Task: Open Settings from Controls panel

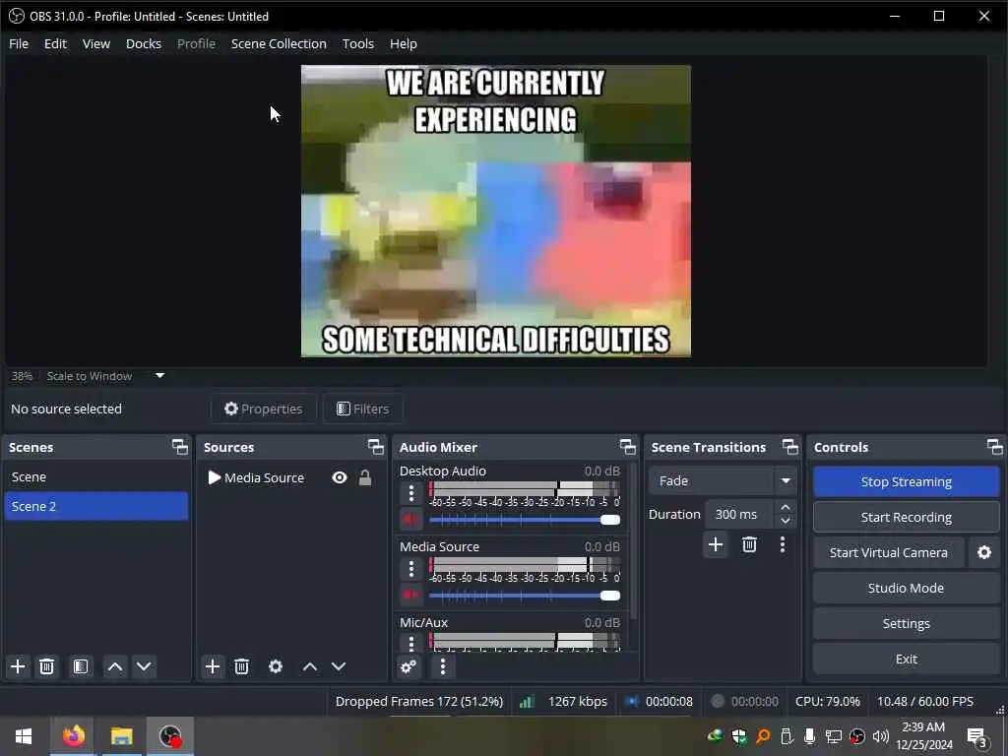Action: tap(907, 623)
